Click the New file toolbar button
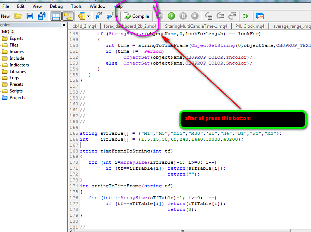Viewport: 311px width, 232px height. [5, 16]
